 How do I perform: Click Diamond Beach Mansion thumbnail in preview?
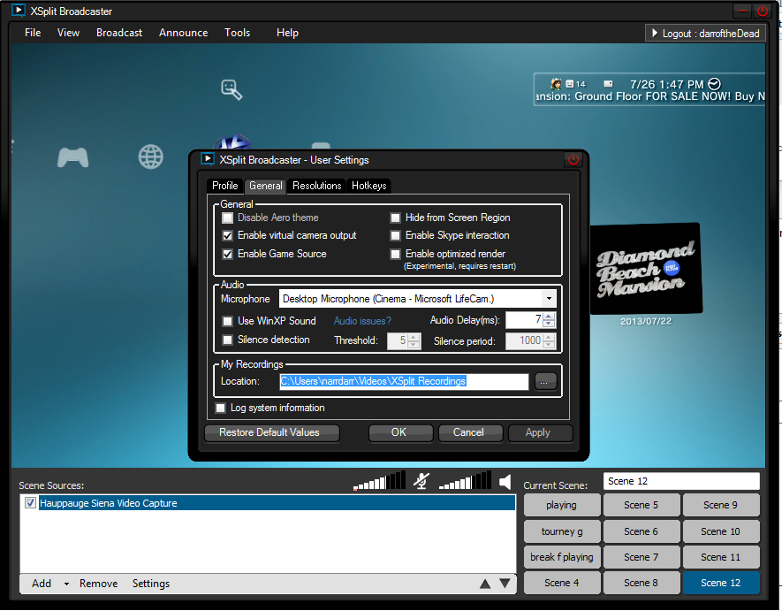click(x=646, y=269)
